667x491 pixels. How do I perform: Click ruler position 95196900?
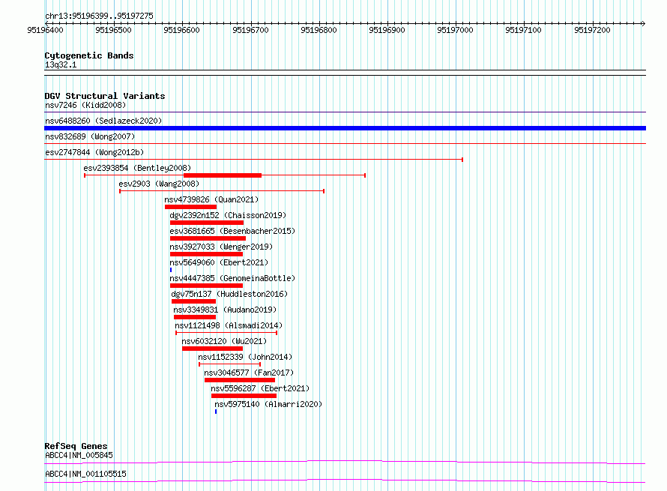(387, 30)
